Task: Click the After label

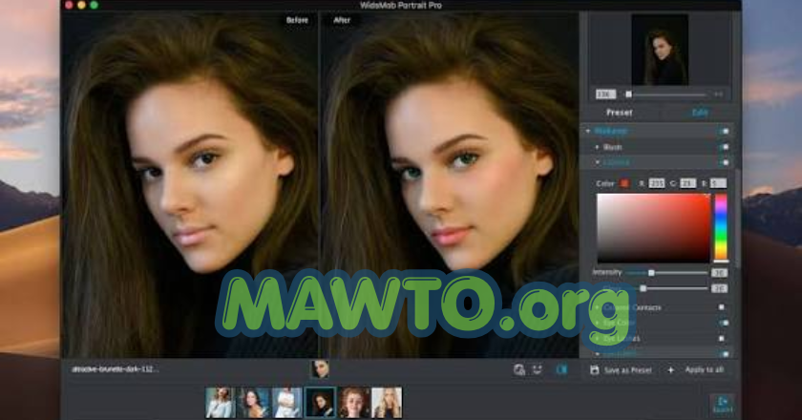Action: point(342,20)
